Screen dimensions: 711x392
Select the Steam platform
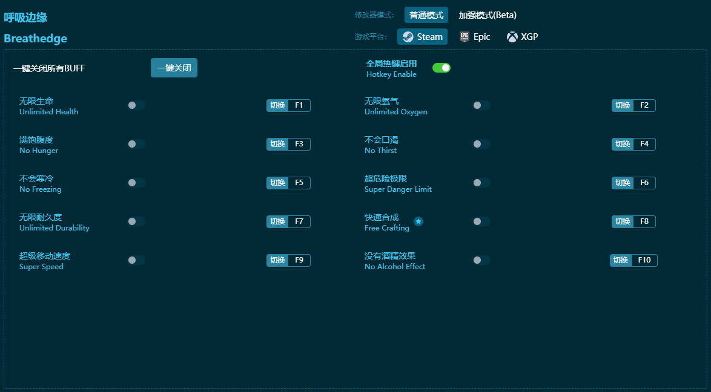422,37
